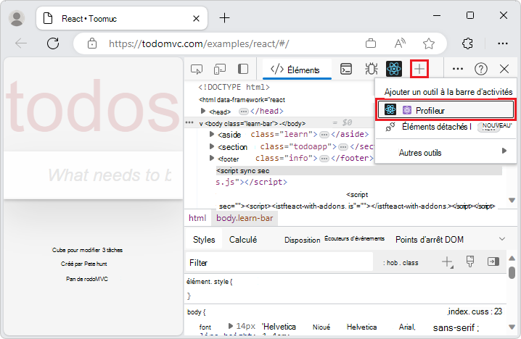Open the Autres outils submenu
The height and width of the screenshot is (339, 521).
[446, 153]
